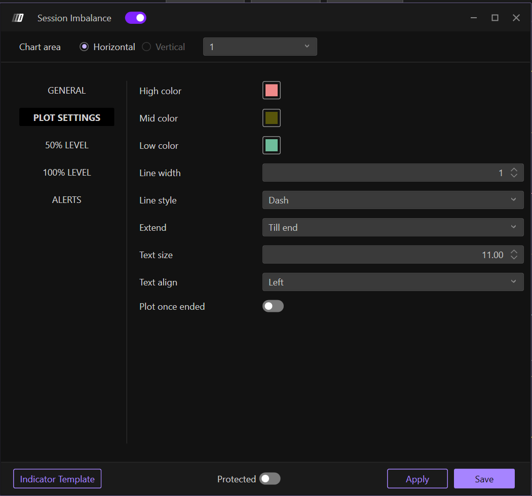Screen dimensions: 532x496
Task: Turn on the Protected switch
Action: point(270,479)
